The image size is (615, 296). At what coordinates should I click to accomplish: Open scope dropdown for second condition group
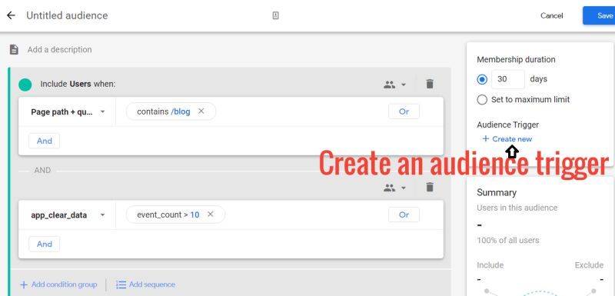(394, 188)
